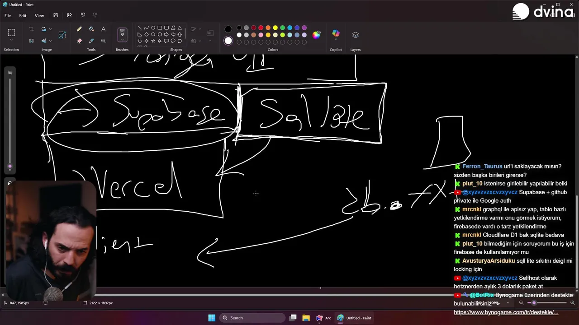Click the Crop image icon
Viewport: 579px width, 325px height.
tap(31, 29)
